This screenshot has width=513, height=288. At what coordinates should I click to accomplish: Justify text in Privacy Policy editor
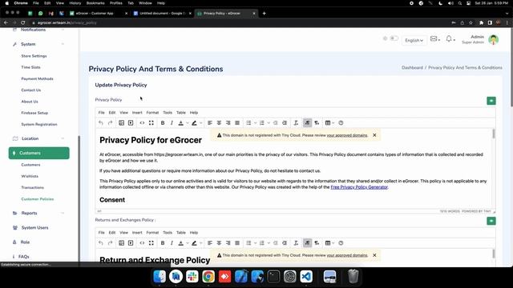(237, 122)
